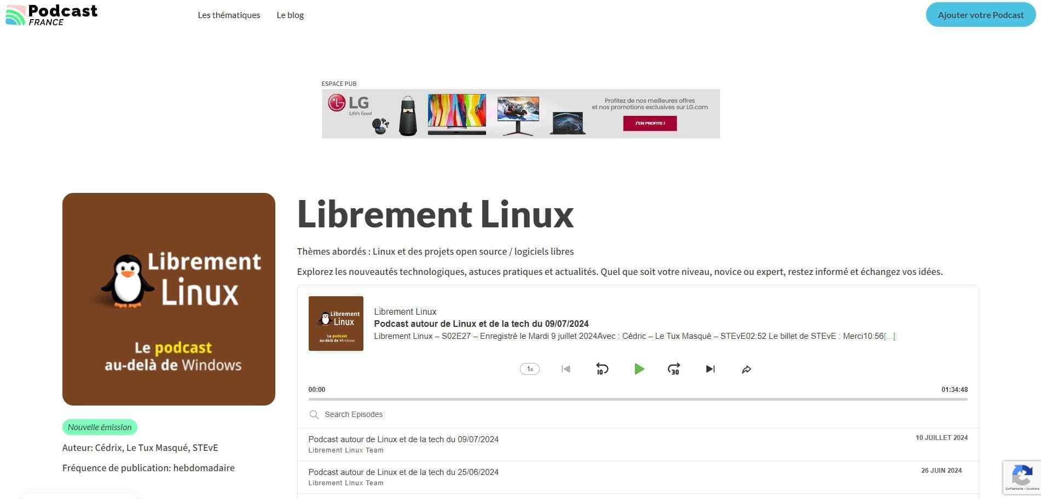Expand the episode description via [...] link
The height and width of the screenshot is (499, 1041).
(889, 336)
